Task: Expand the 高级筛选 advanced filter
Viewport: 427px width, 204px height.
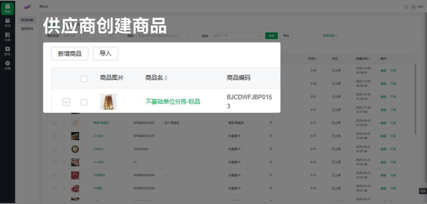Action: pos(330,36)
